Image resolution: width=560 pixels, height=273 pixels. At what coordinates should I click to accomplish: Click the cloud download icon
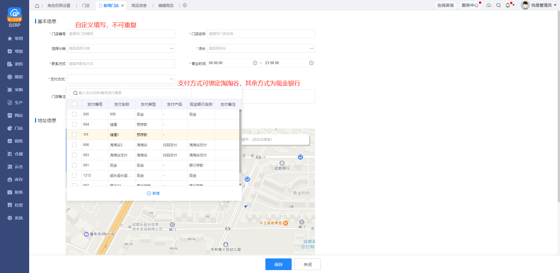click(489, 6)
